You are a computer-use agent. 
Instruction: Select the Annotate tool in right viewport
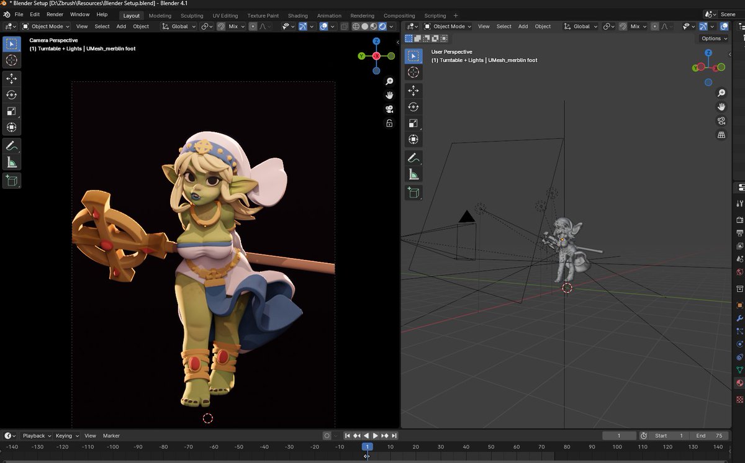click(413, 158)
